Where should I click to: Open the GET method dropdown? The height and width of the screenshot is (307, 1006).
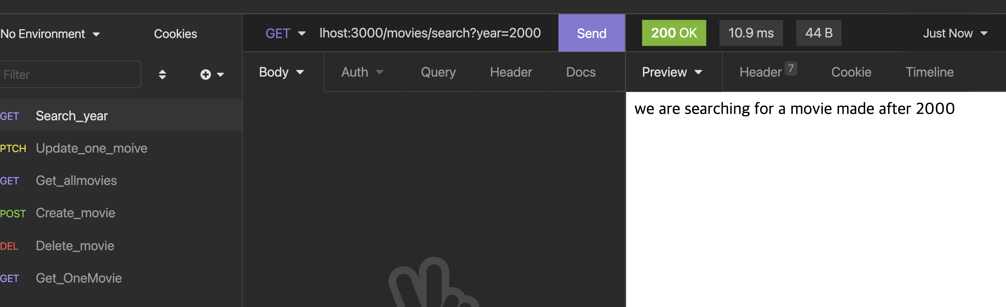(x=285, y=33)
